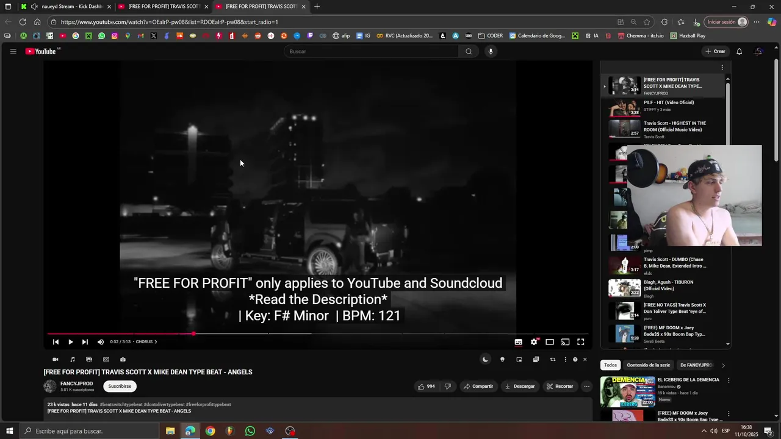This screenshot has height=439, width=781.
Task: Dislike the video with thumbs down
Action: tap(448, 386)
